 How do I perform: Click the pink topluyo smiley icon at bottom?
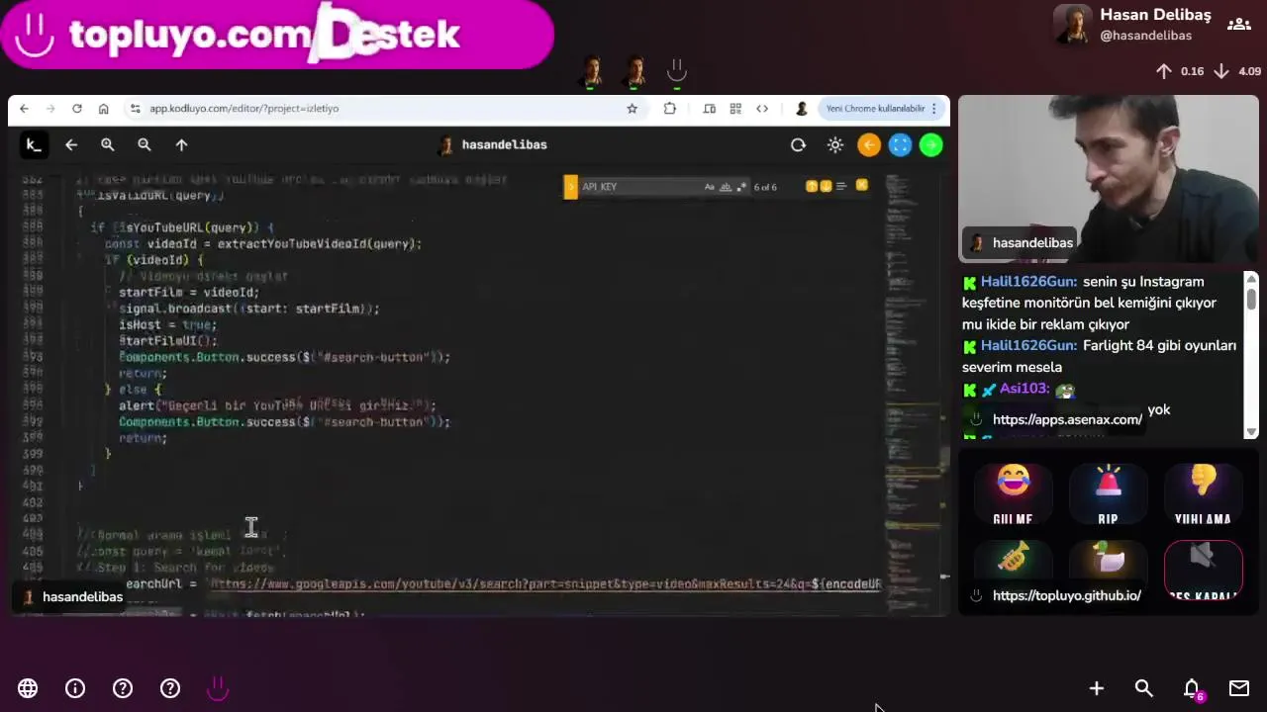(218, 687)
